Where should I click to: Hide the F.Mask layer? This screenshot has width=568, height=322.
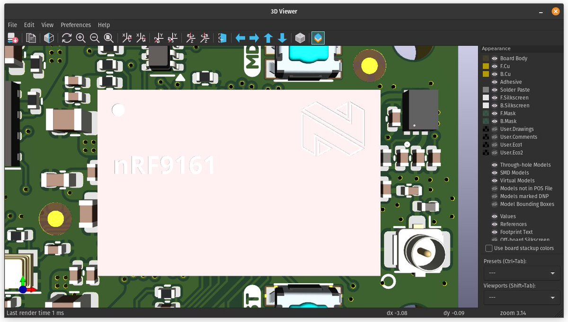[x=494, y=113]
